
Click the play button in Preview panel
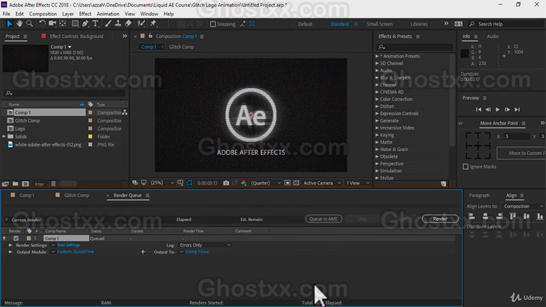[x=498, y=109]
